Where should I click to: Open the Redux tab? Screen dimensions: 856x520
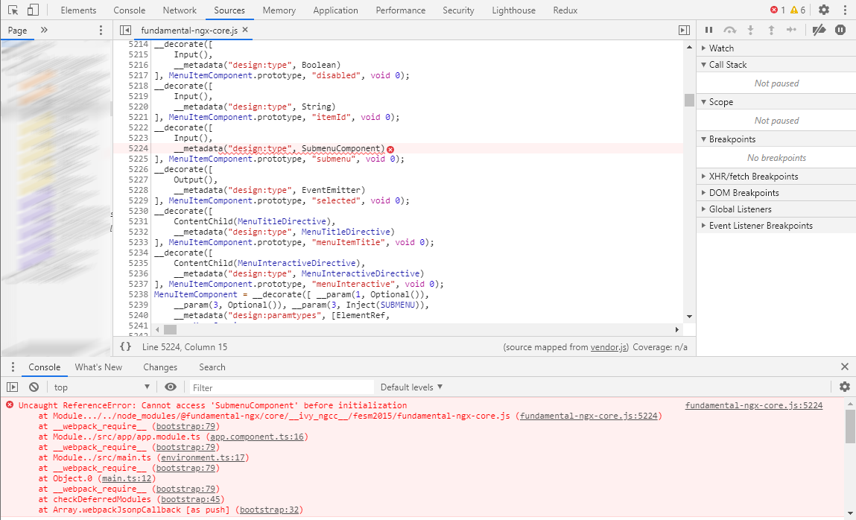point(565,10)
